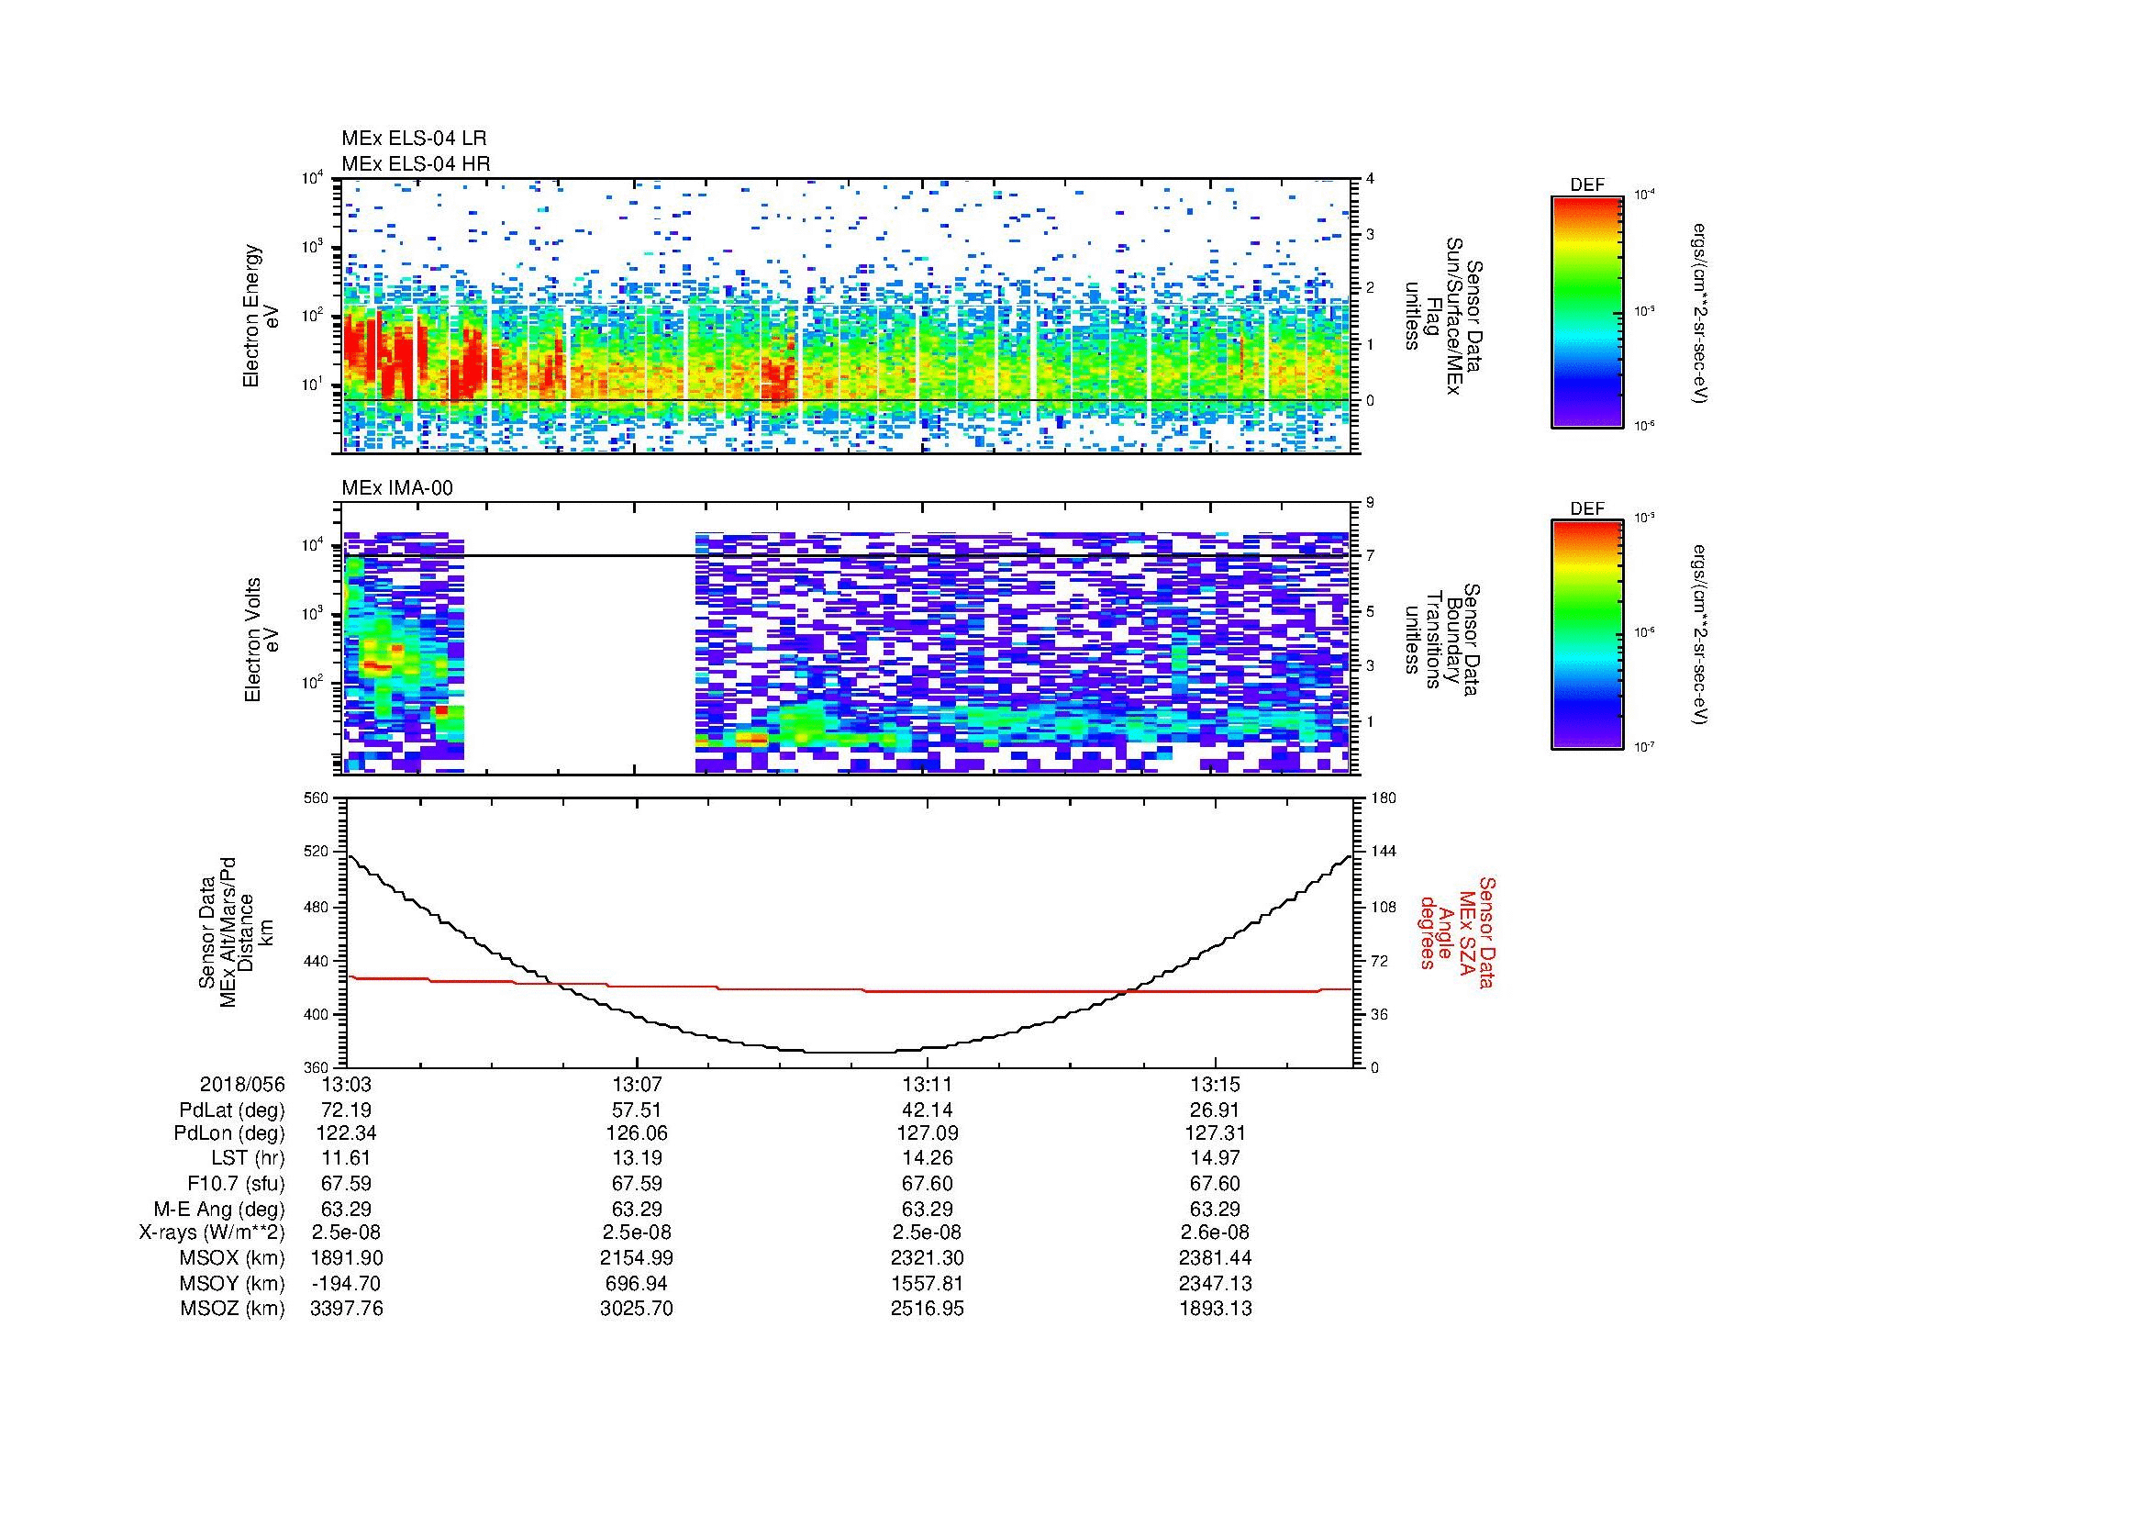The width and height of the screenshot is (2146, 1517).
Task: Click the MSOX value 2154.99
Action: pyautogui.click(x=637, y=1258)
